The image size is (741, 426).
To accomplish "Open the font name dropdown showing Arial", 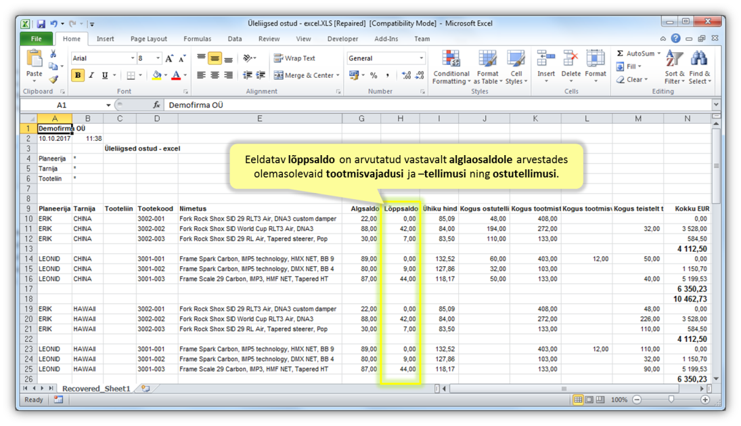I will [131, 58].
